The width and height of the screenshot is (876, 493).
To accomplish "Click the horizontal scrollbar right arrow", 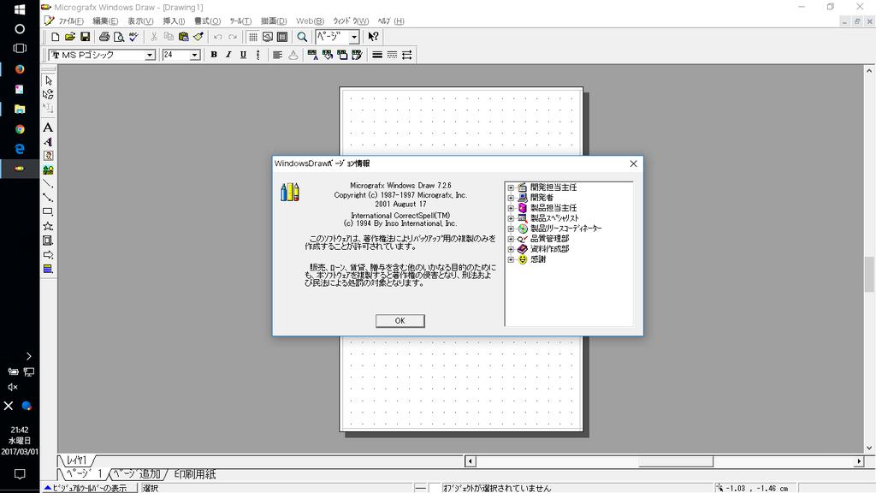I will [x=859, y=461].
